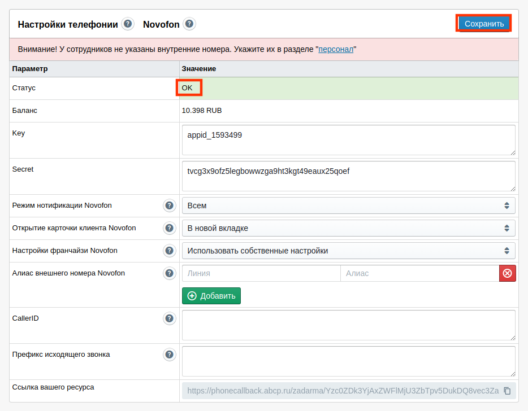The image size is (528, 411).
Task: Show help for CallerID parameter
Action: point(170,318)
